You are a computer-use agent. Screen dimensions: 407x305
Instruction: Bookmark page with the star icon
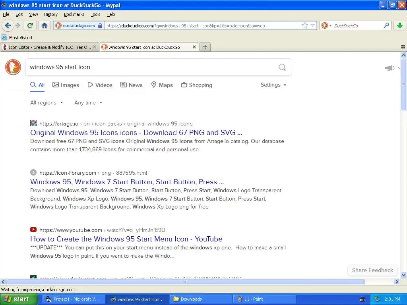[x=304, y=25]
